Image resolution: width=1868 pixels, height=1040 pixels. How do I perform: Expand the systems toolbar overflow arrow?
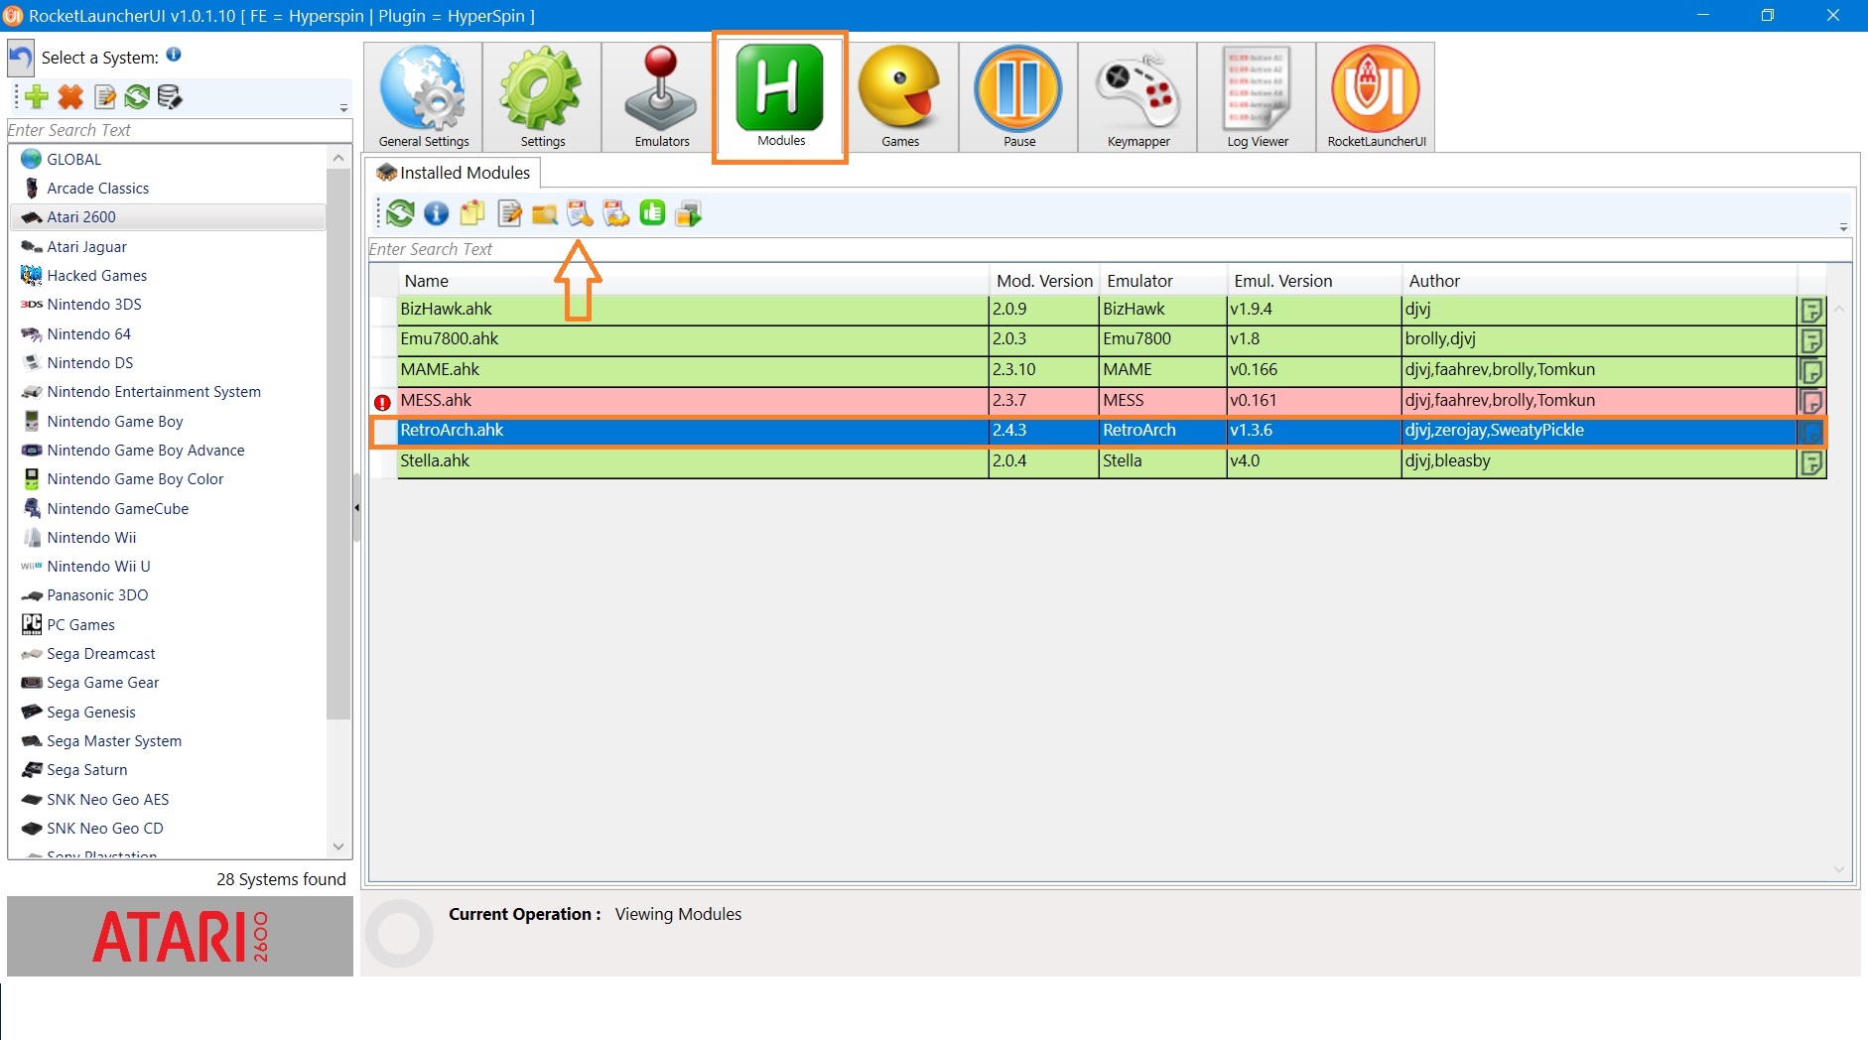click(x=343, y=108)
